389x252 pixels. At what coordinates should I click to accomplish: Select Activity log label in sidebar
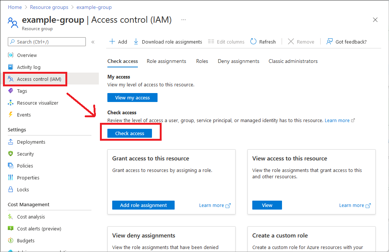point(29,67)
